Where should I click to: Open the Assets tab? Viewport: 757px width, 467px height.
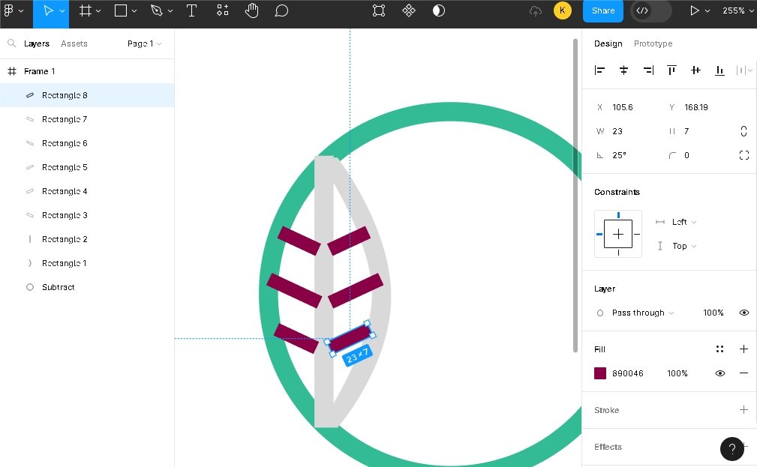tap(74, 43)
